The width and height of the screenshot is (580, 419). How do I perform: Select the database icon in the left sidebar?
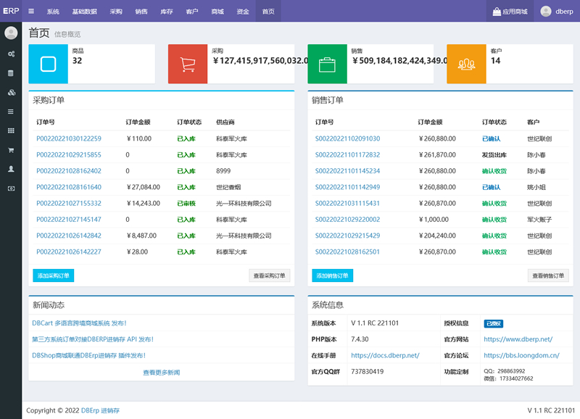coord(11,73)
